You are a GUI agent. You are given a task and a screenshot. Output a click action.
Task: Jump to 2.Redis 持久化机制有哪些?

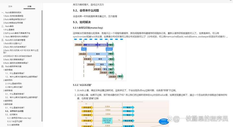[15, 47]
